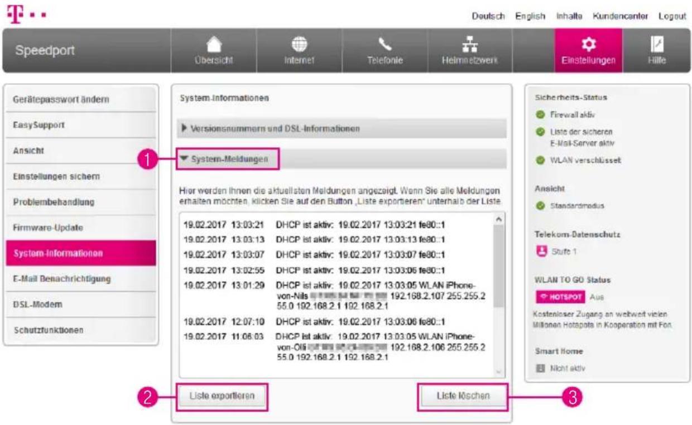Select the log entry at 12:07:10

tap(314, 322)
